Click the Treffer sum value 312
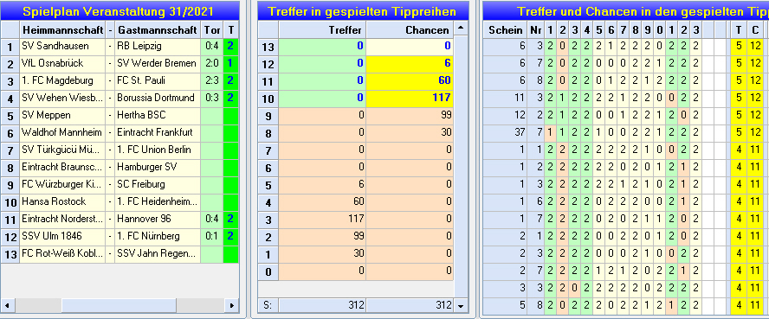The height and width of the screenshot is (319, 769). point(322,305)
